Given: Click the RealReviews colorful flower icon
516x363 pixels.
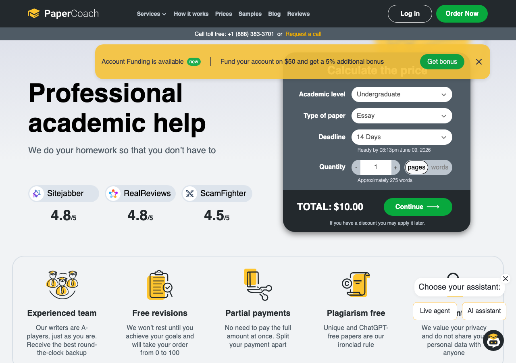Looking at the screenshot, I should (x=113, y=194).
